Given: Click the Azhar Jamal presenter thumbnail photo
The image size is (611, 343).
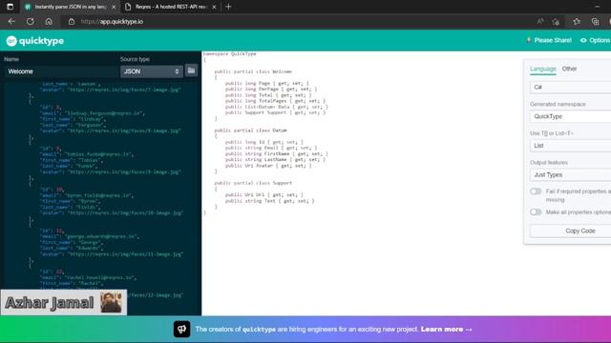Looking at the screenshot, I should coord(111,302).
